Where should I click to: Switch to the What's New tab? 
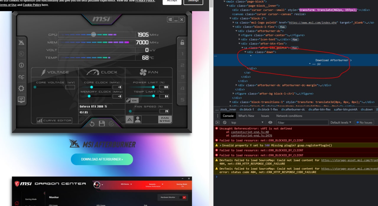pos(246,116)
